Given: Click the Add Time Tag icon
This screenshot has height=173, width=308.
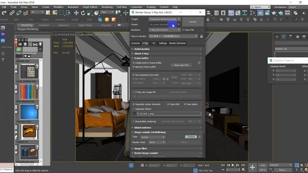Looking at the screenshot, I should coord(195,171).
